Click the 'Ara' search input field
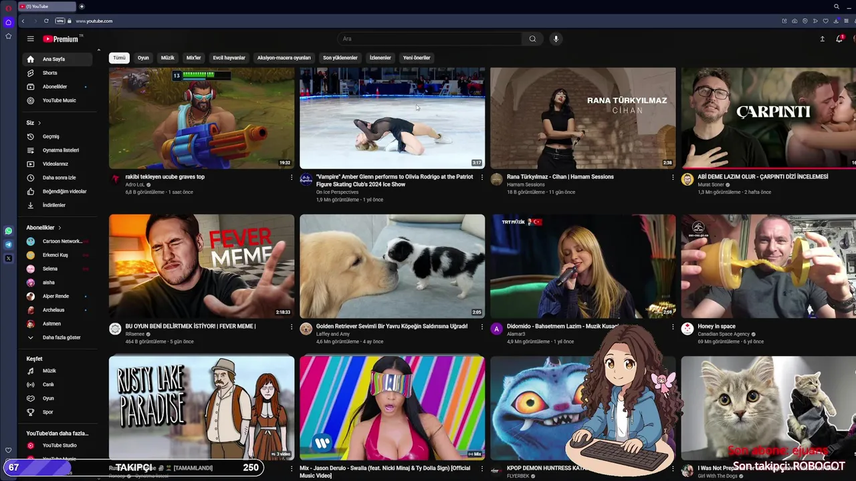This screenshot has height=481, width=856. pyautogui.click(x=429, y=39)
